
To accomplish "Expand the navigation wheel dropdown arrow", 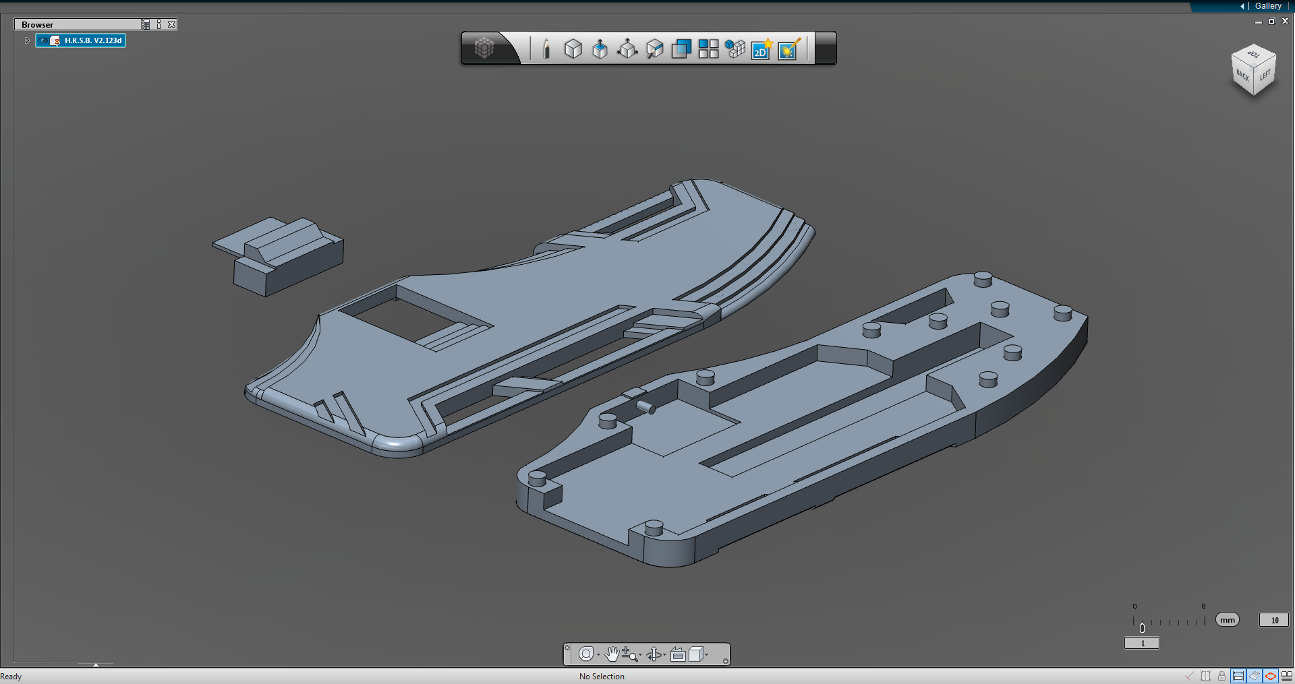I will 598,654.
